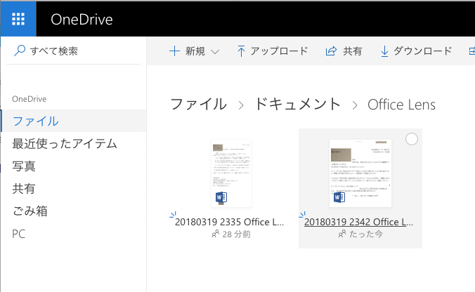Image resolution: width=475 pixels, height=292 pixels.
Task: Click the share arrow icon
Action: [x=331, y=51]
